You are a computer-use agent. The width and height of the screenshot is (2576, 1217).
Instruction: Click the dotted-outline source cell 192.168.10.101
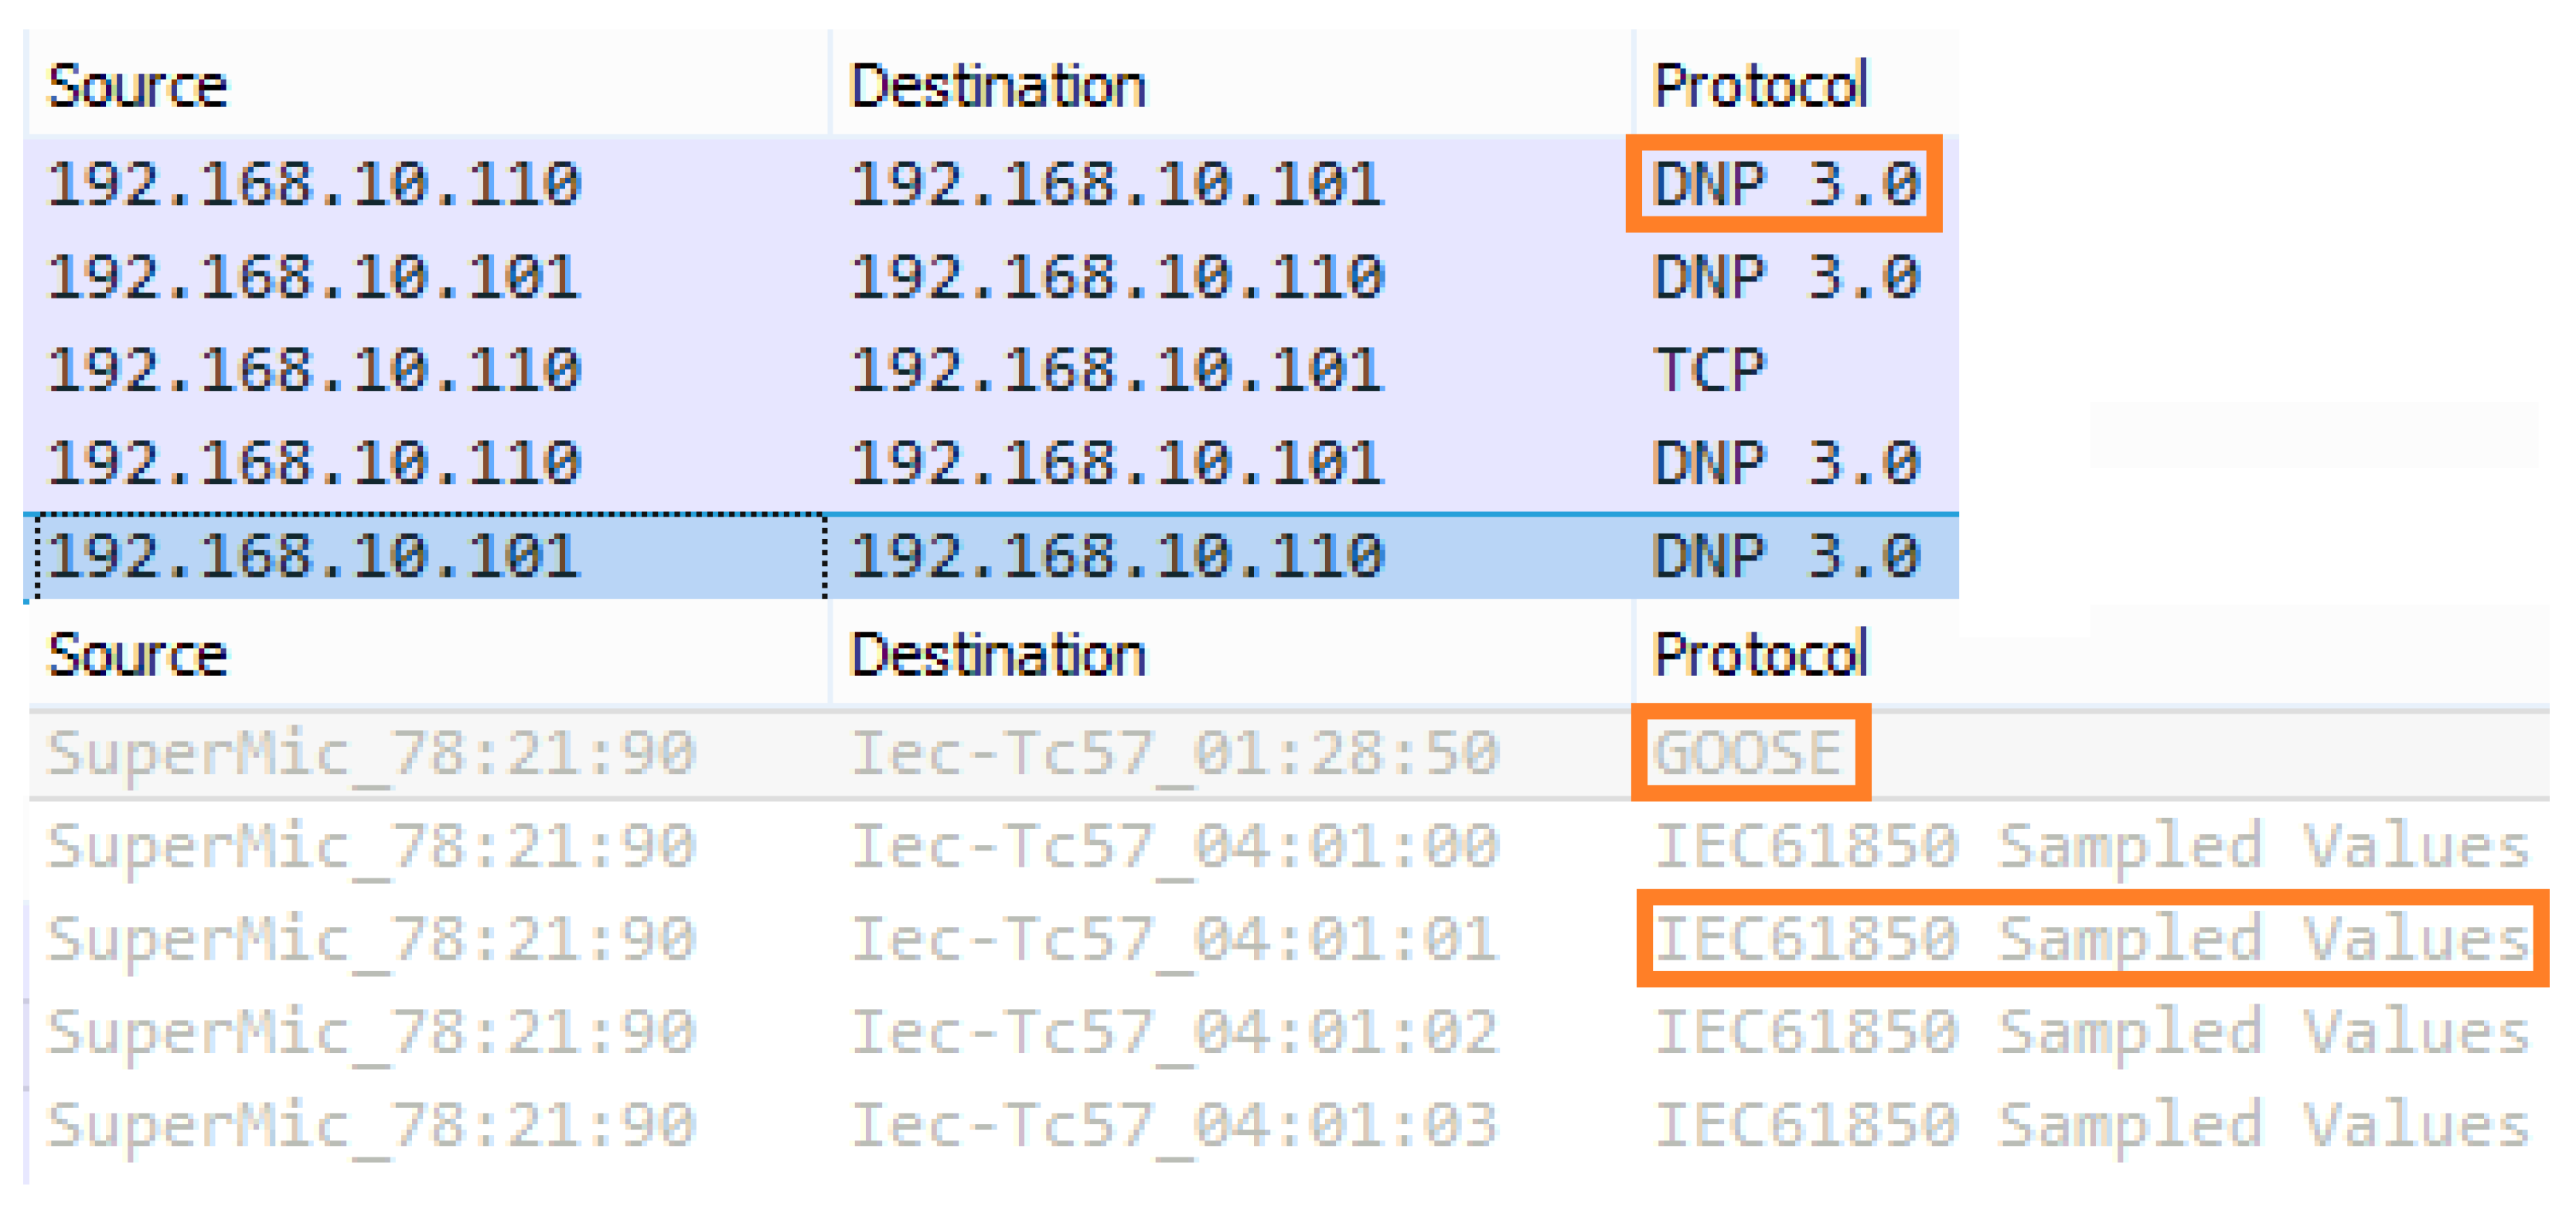click(x=313, y=557)
